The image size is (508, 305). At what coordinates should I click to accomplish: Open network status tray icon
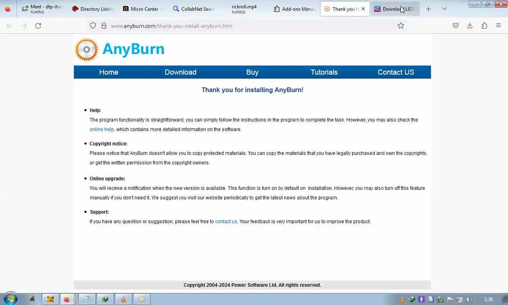click(x=460, y=299)
